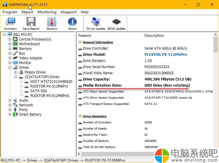Click the vertical scrollbar up arrow
Viewport: 219px width, 163px height.
(215, 35)
